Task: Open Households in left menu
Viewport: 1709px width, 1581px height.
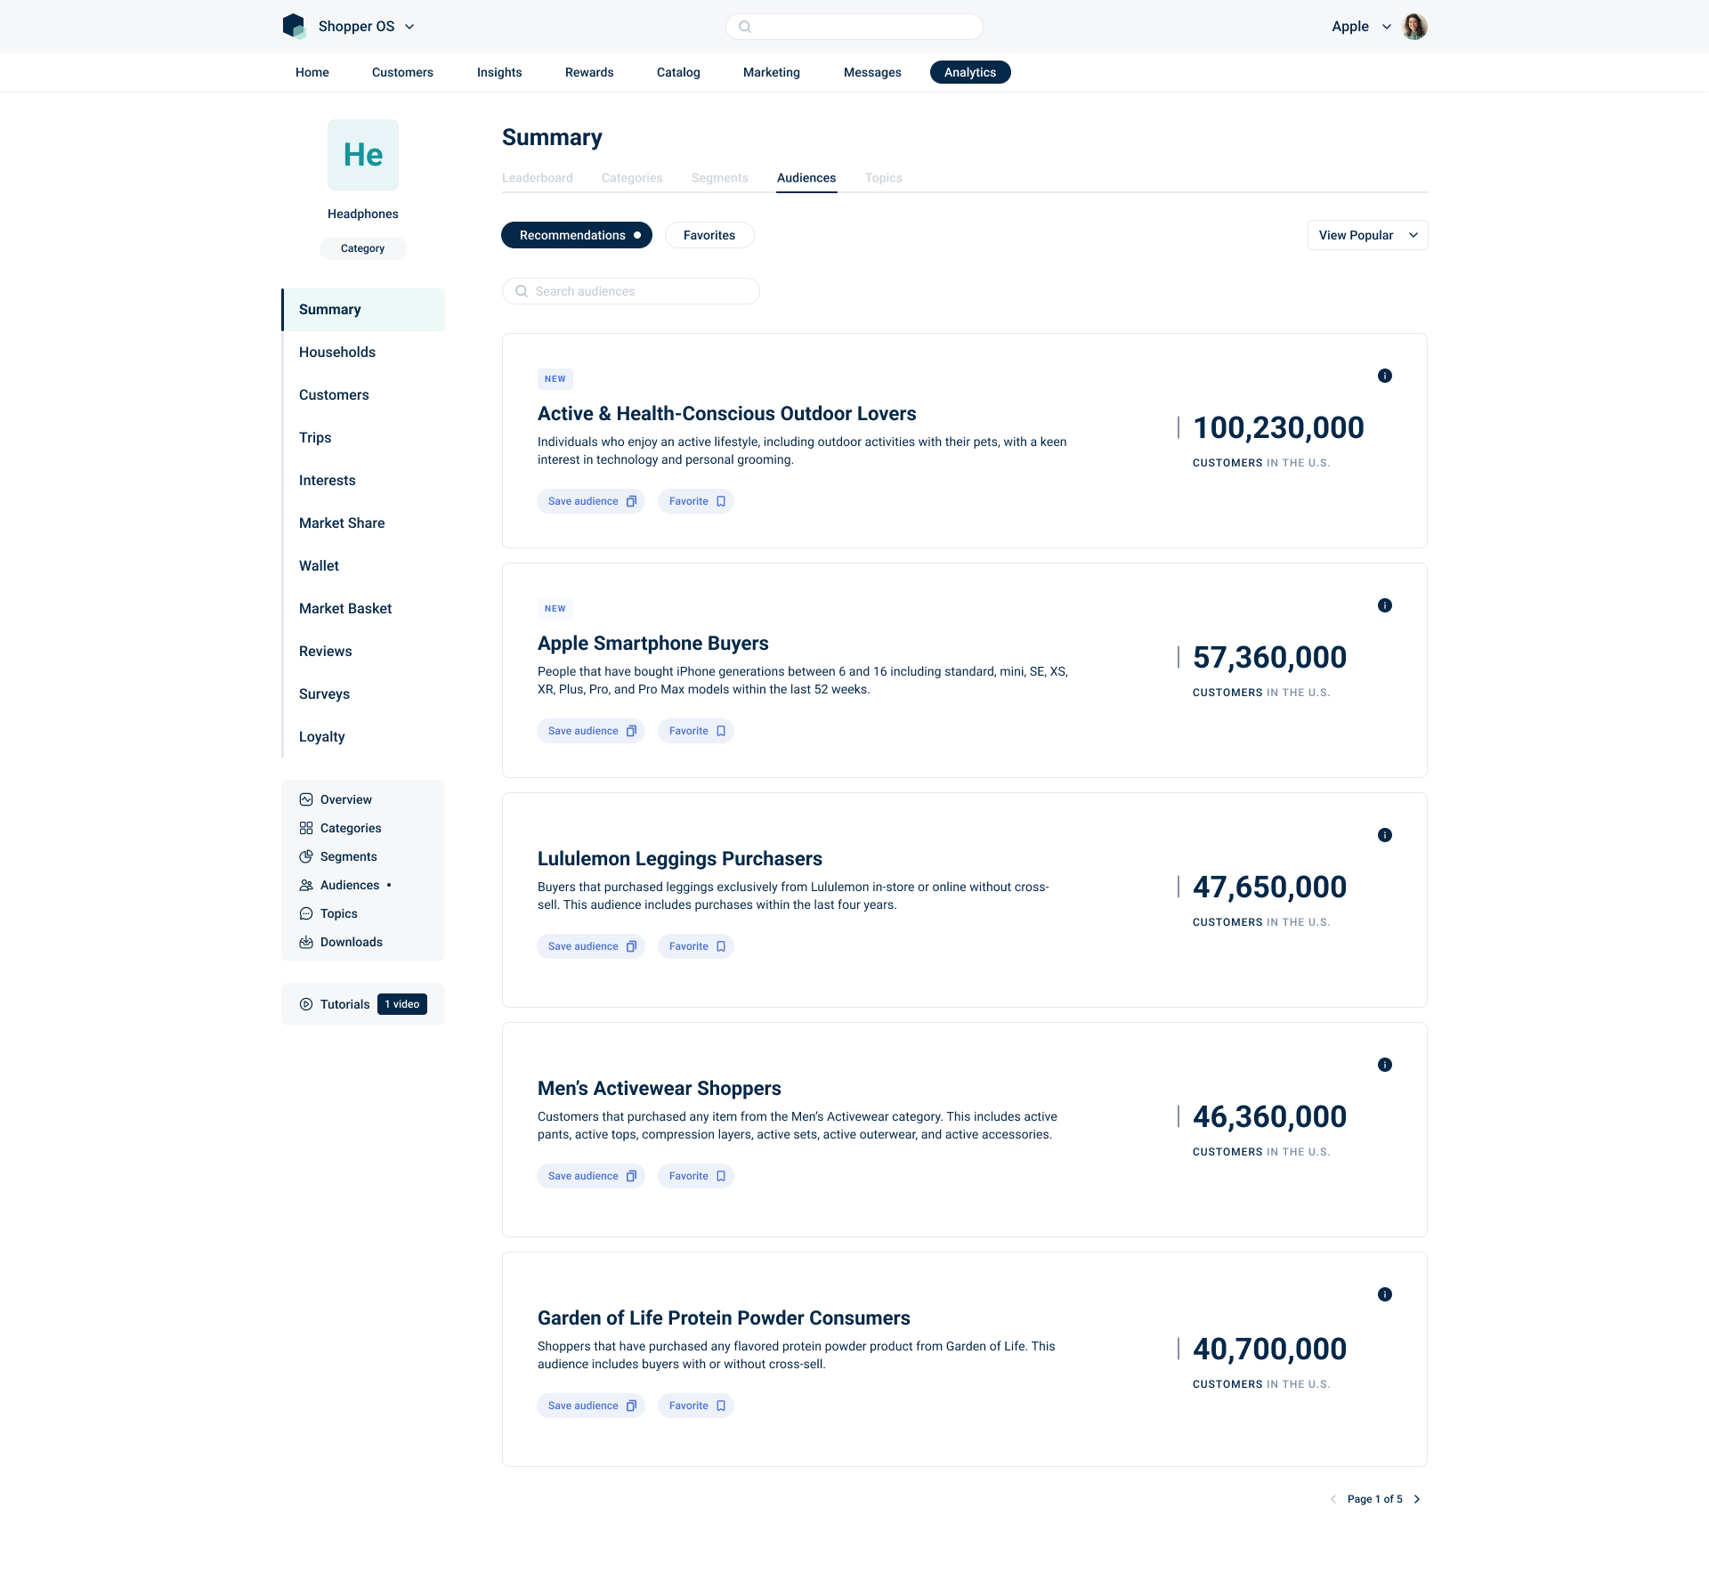Action: tap(363, 353)
